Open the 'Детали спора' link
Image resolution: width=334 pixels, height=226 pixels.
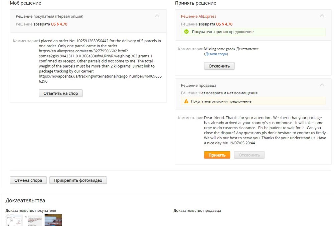216,54
